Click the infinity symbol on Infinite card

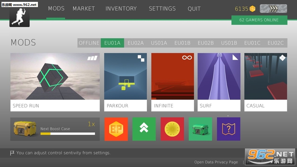[187, 58]
